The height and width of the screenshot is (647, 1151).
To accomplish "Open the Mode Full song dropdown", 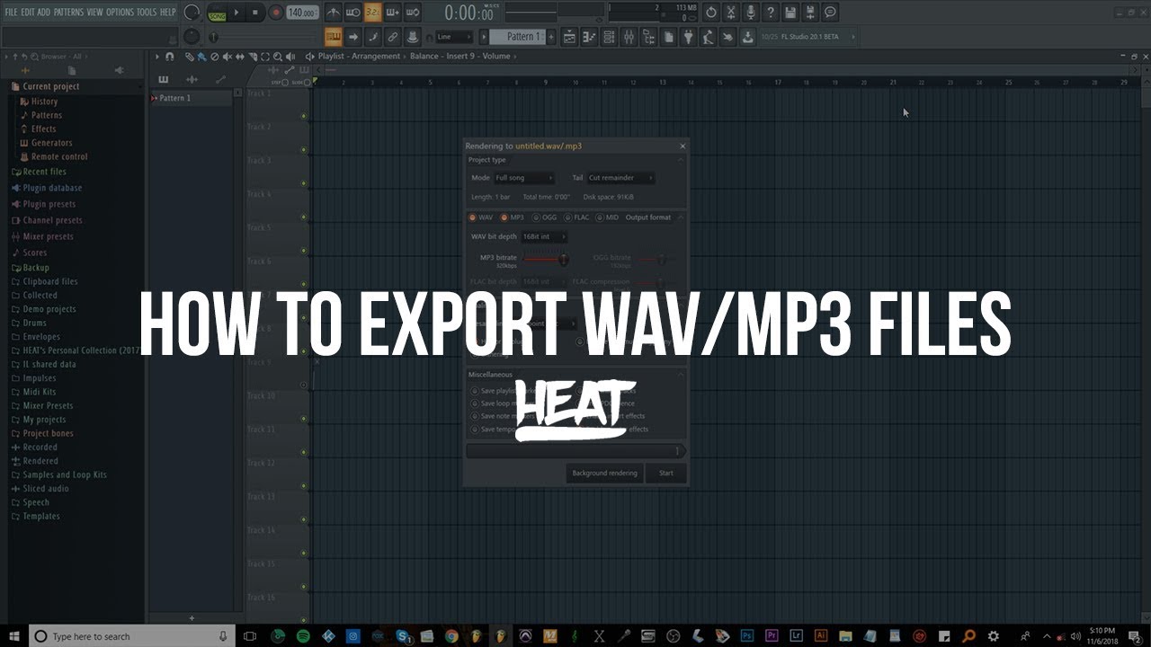I will tap(524, 178).
